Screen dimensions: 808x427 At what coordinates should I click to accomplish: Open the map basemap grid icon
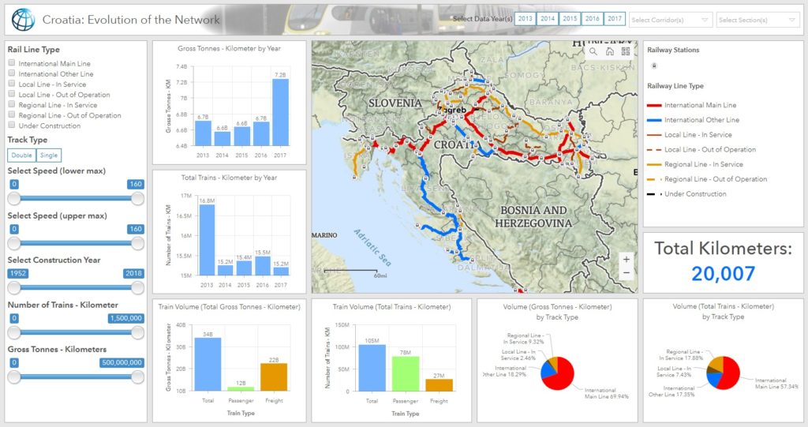626,51
